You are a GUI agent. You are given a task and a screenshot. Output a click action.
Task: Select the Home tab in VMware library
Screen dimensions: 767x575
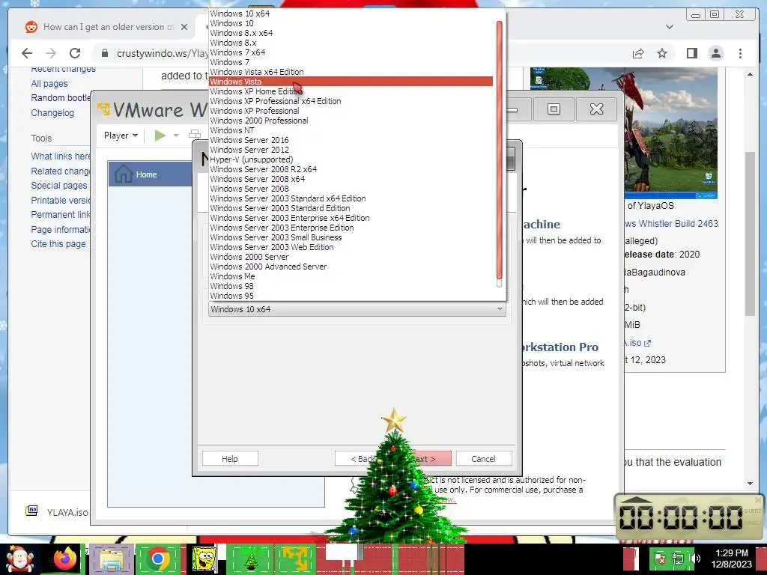point(150,174)
